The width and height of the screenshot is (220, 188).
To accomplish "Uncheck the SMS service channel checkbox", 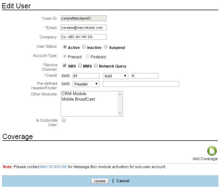I will coord(64,66).
